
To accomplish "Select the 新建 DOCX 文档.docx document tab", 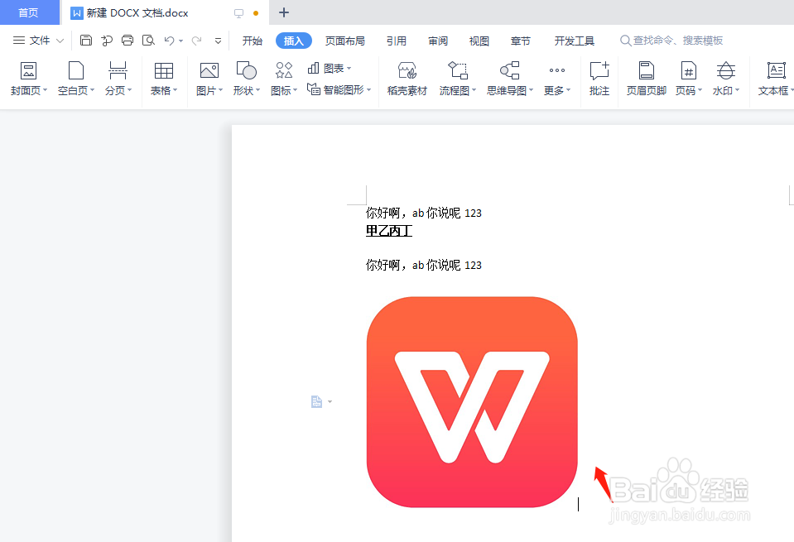I will point(165,12).
